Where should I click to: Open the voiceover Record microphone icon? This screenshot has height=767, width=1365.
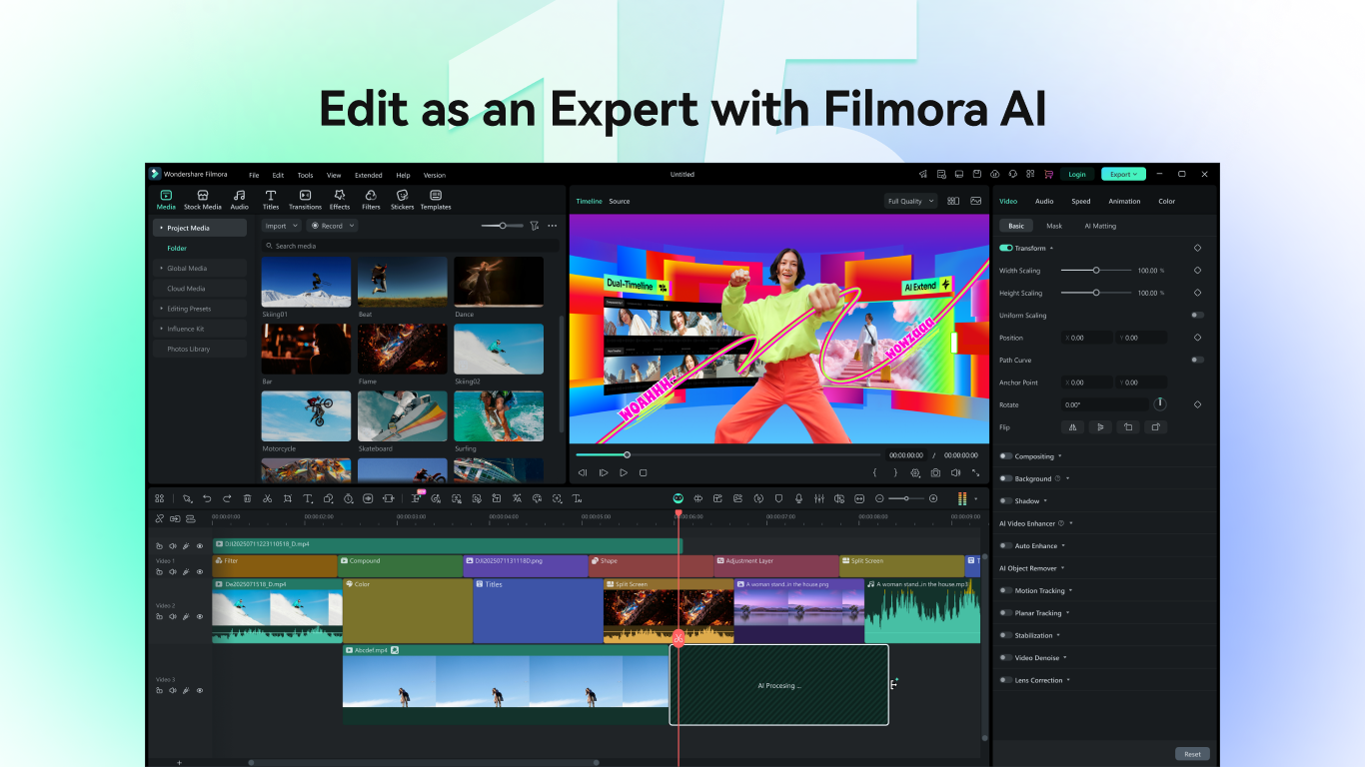tap(799, 498)
